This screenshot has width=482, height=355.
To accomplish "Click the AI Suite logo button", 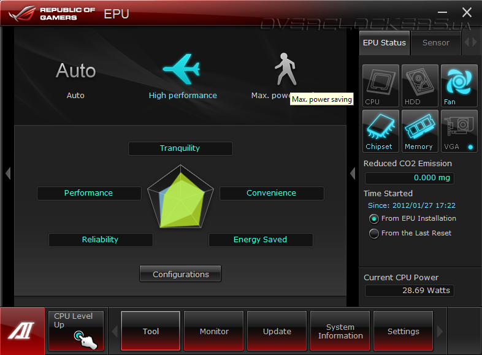I will point(22,331).
